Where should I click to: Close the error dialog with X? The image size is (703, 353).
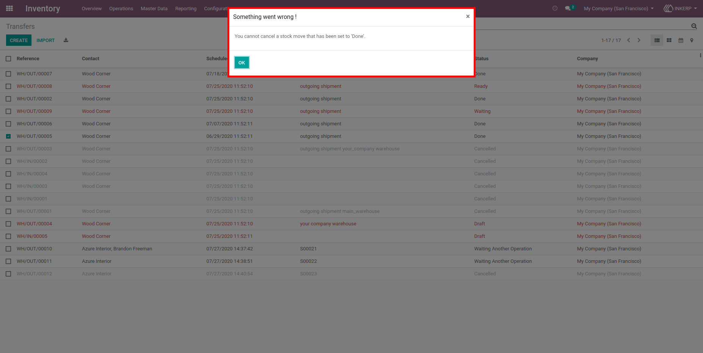click(468, 16)
